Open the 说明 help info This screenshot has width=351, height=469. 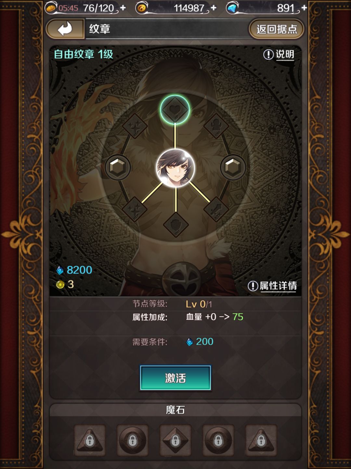279,54
